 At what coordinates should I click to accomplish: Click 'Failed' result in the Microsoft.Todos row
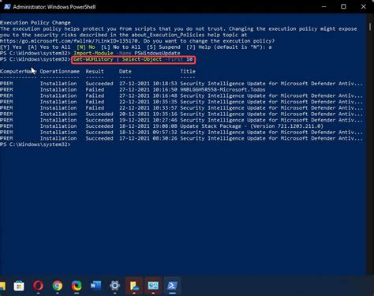[x=95, y=90]
